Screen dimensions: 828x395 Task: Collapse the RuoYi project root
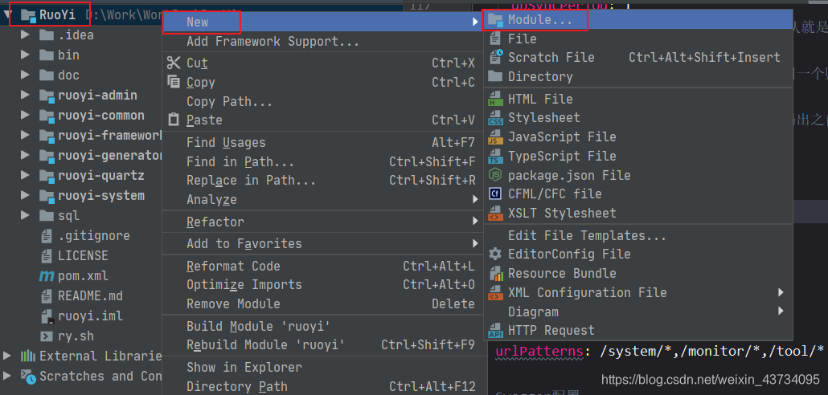(8, 14)
